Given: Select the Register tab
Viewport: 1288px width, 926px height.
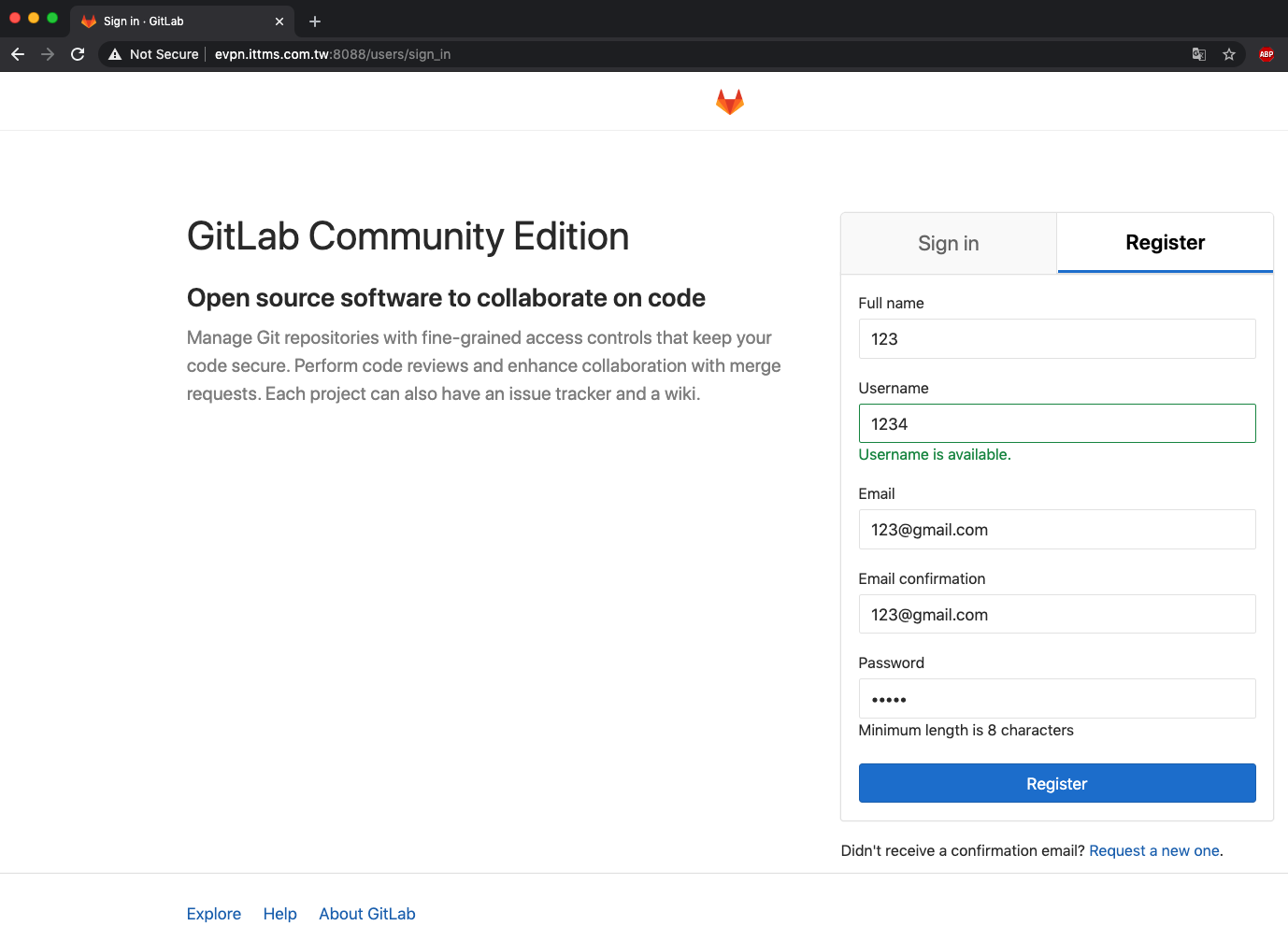Looking at the screenshot, I should point(1166,243).
